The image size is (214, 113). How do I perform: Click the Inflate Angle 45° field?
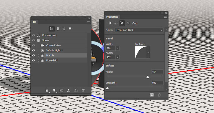click(157, 72)
